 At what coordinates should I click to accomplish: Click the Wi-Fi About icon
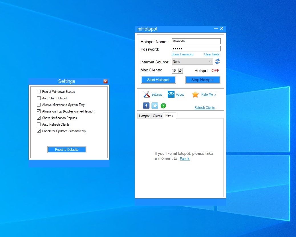click(x=171, y=94)
